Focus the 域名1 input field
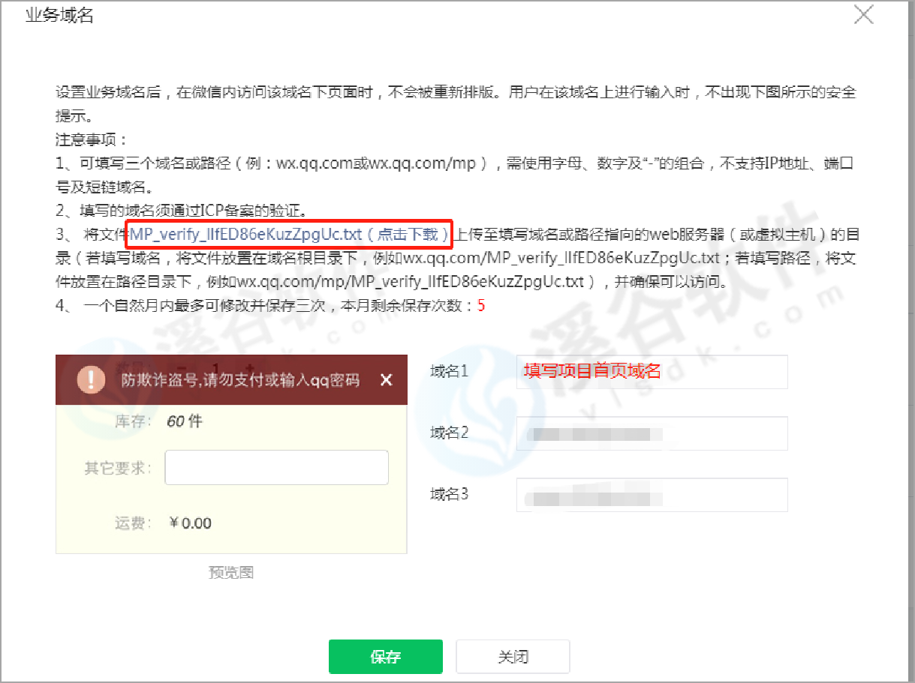 click(x=652, y=372)
